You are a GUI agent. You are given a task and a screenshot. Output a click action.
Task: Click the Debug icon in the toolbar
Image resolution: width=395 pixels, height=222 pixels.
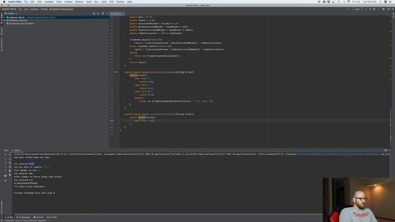point(370,9)
